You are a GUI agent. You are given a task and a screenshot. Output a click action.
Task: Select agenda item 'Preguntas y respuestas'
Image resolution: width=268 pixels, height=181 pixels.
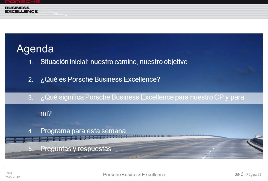pos(76,149)
